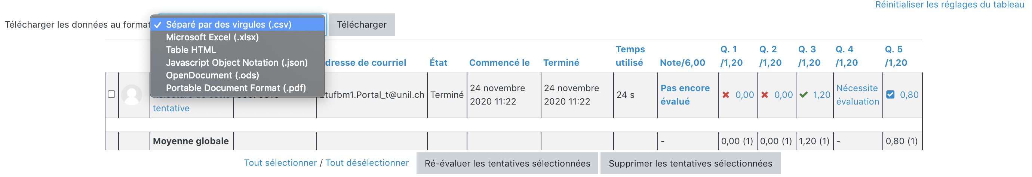Select Table HTML format entry
Image resolution: width=1032 pixels, height=177 pixels.
click(191, 50)
